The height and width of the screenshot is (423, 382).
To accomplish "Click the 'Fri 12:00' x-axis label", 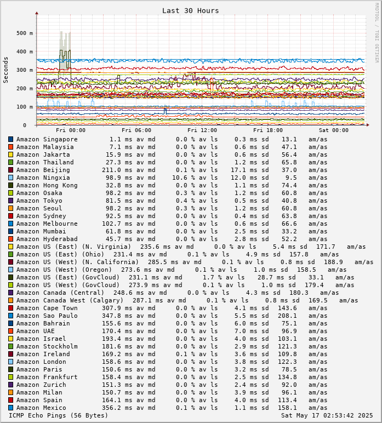I will pyautogui.click(x=202, y=130).
